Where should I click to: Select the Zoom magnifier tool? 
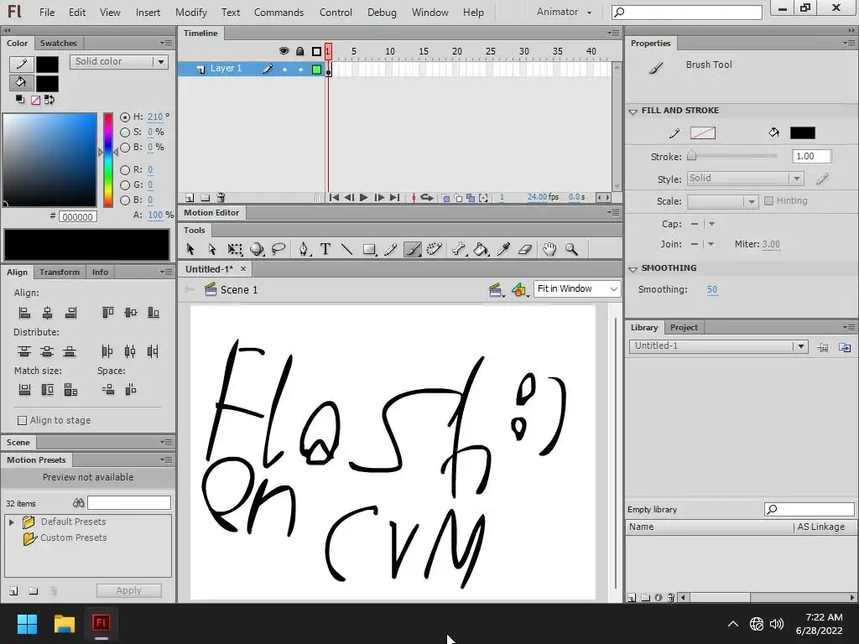(571, 249)
